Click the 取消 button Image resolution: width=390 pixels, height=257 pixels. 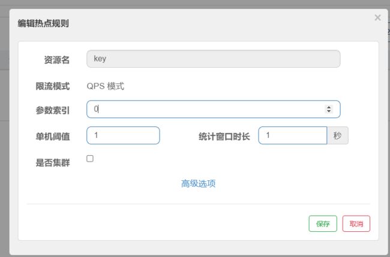pyautogui.click(x=356, y=223)
